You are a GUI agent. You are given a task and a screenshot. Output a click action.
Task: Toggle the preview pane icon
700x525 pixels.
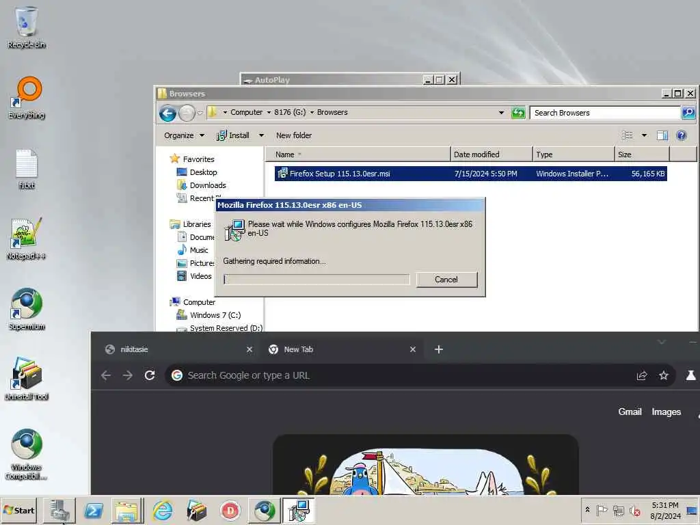(x=662, y=135)
